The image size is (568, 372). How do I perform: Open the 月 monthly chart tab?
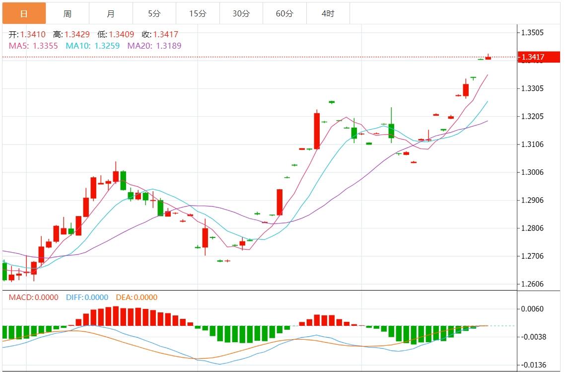pos(111,13)
